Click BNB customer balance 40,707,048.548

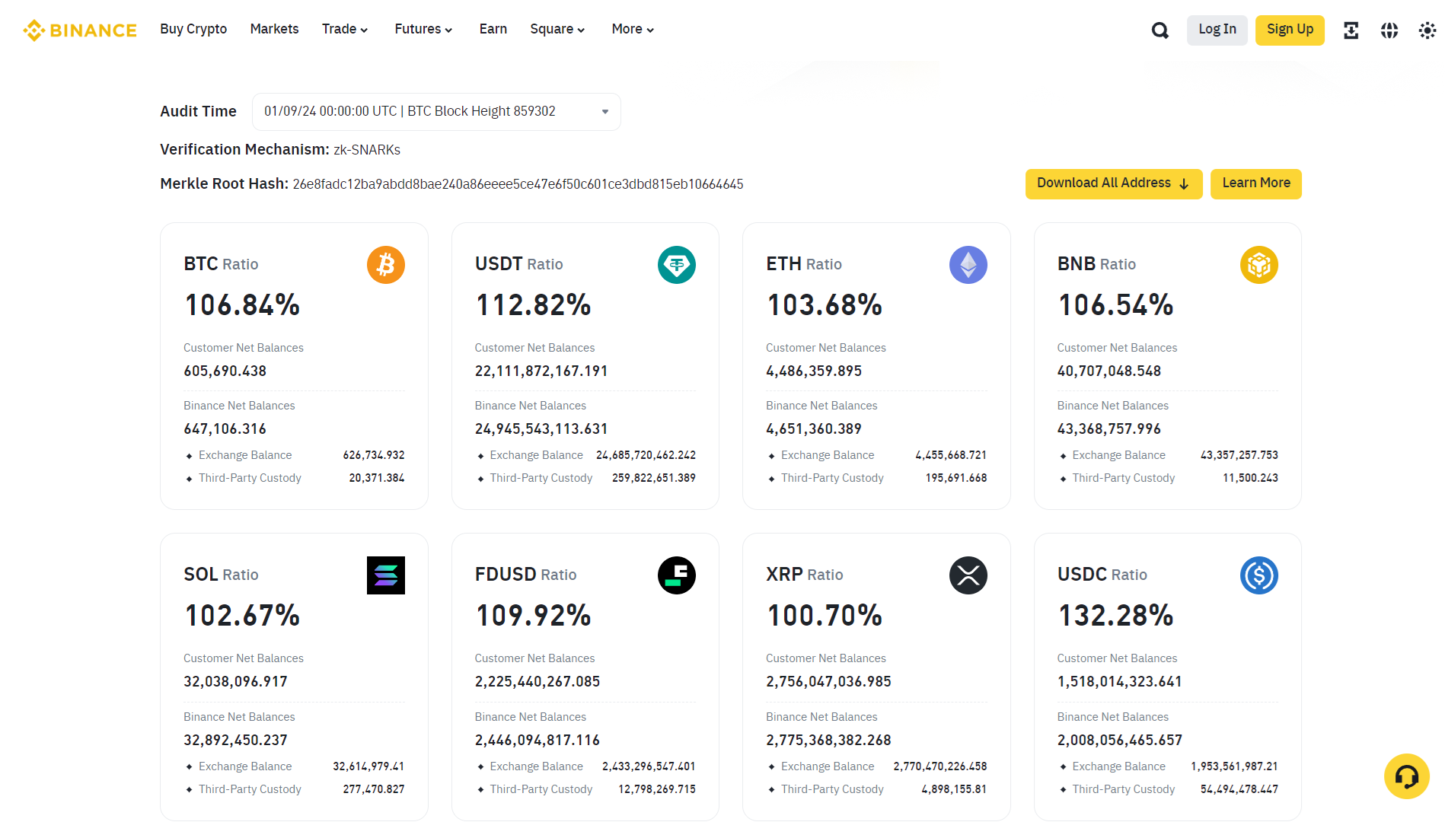(1109, 371)
